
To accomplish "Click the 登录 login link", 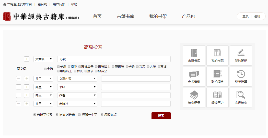I will (245, 16).
